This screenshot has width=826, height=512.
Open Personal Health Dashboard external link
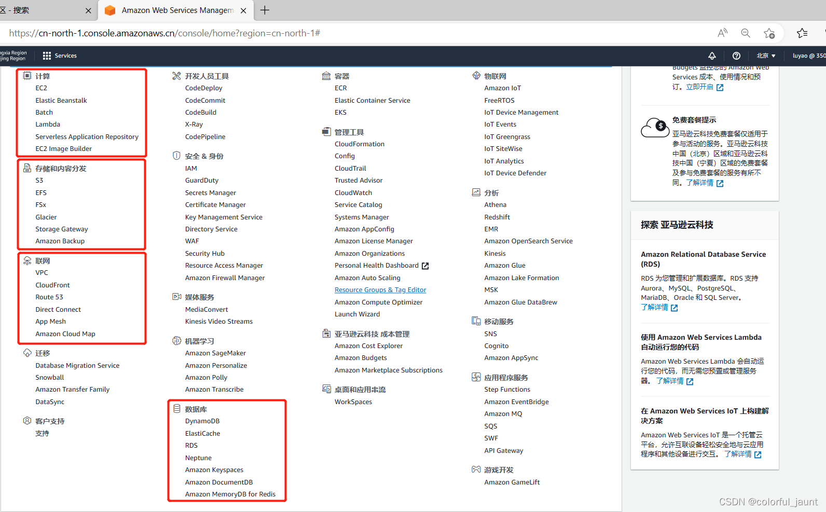pos(381,266)
